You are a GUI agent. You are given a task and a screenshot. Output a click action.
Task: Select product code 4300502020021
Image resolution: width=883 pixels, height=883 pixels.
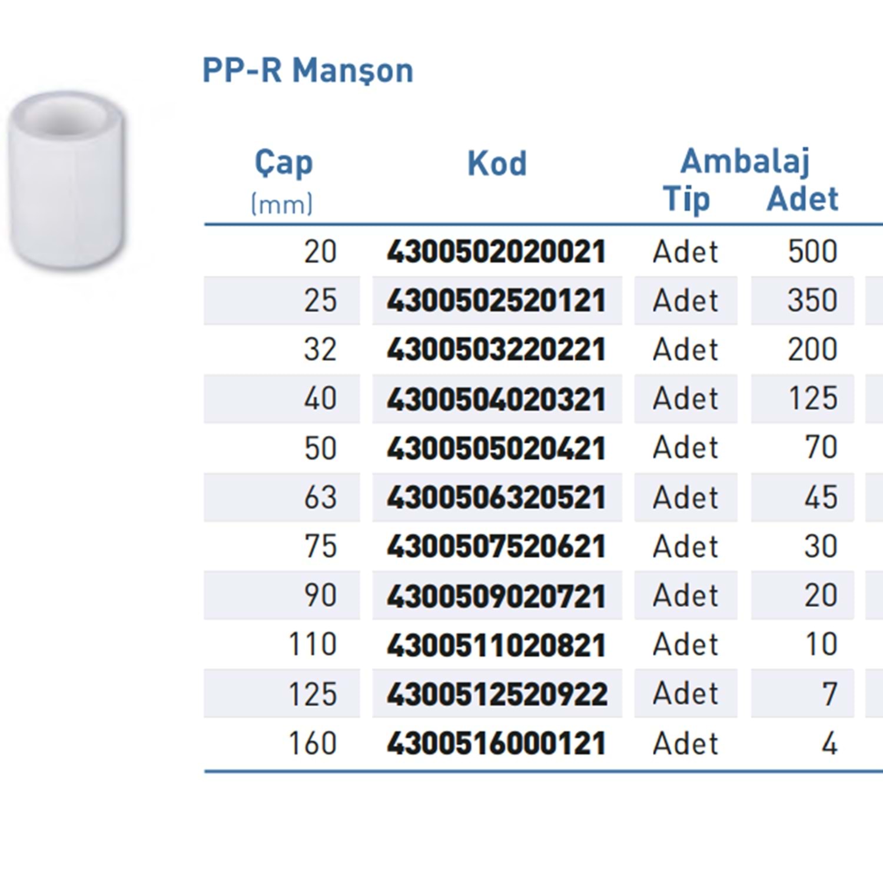point(496,252)
